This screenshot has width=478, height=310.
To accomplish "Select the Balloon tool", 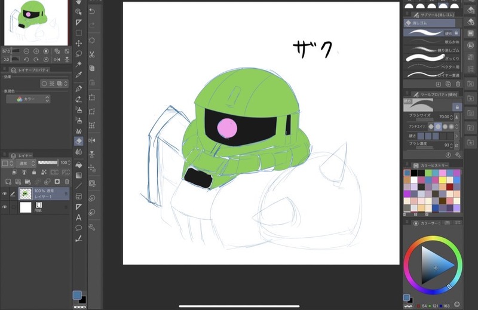I will point(79,228).
